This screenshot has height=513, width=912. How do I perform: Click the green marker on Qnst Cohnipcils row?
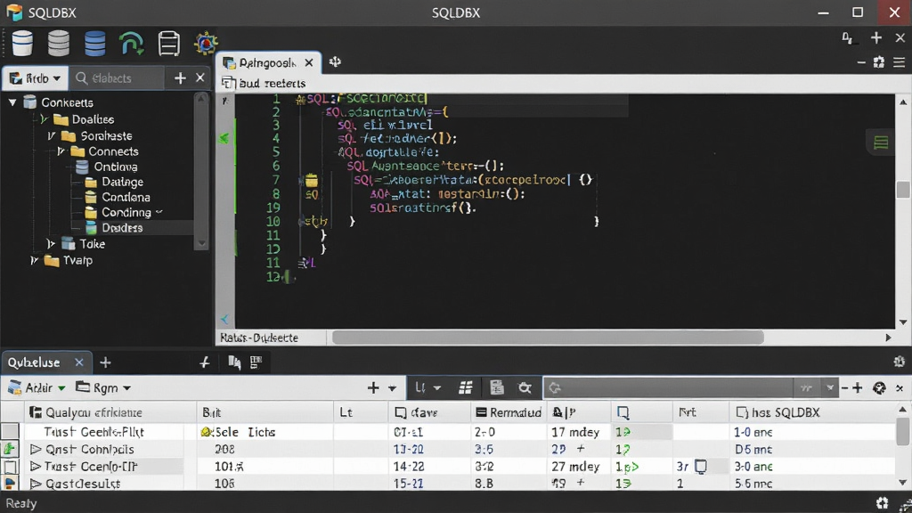(10, 449)
